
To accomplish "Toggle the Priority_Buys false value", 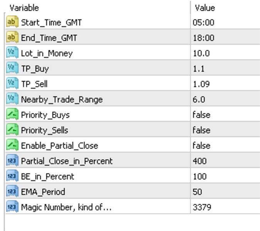I will tap(201, 115).
